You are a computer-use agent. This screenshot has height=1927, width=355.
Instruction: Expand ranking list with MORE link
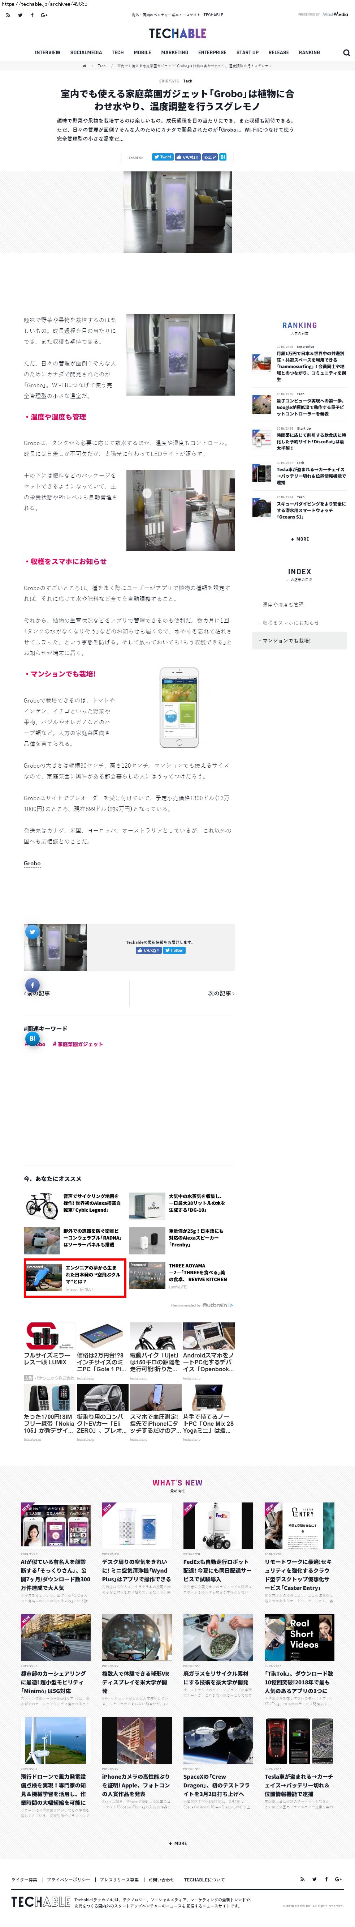[x=300, y=538]
